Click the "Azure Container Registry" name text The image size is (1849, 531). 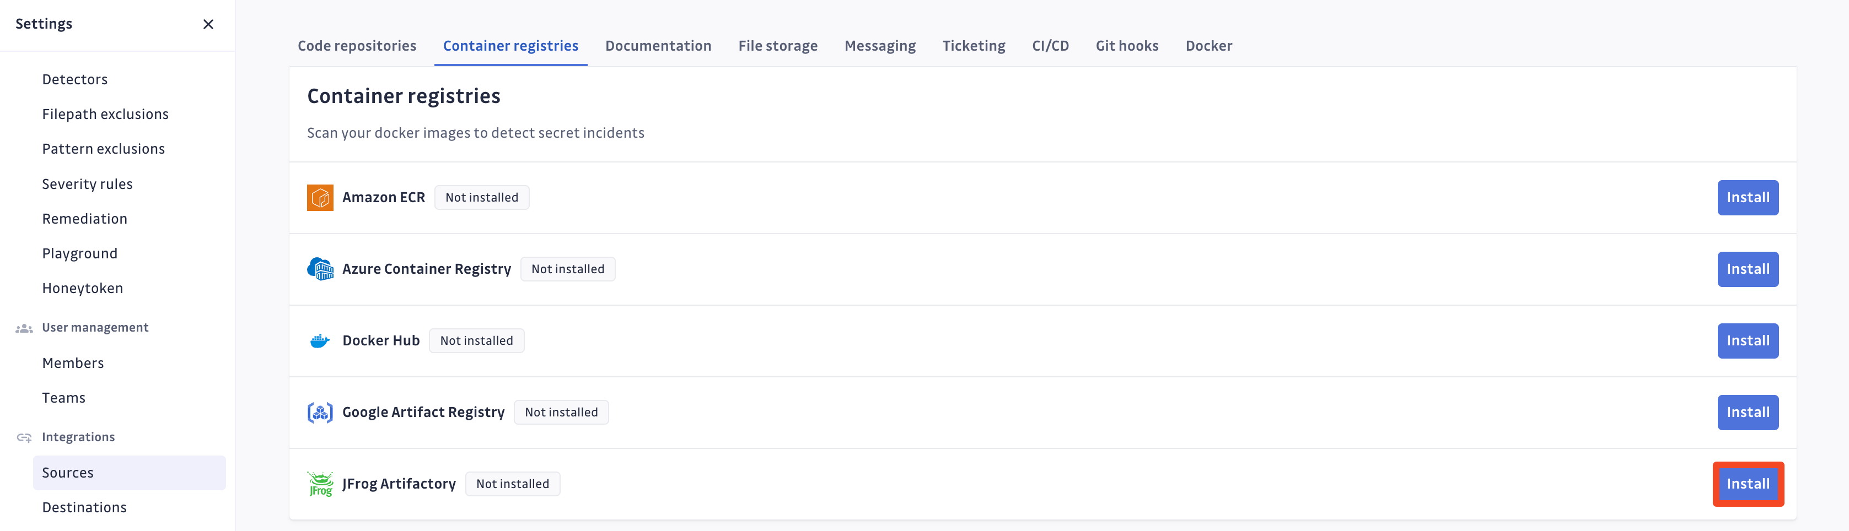(426, 269)
